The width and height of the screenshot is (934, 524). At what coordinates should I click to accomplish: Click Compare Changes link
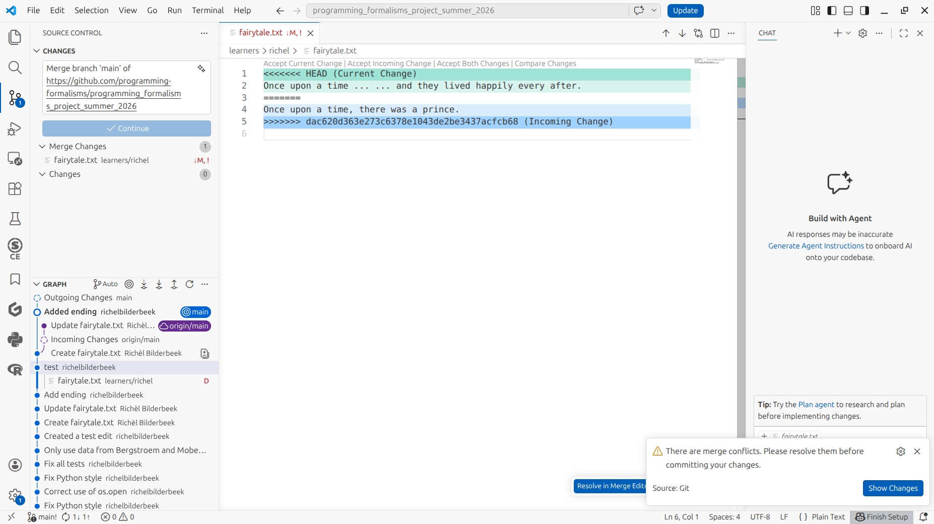click(x=546, y=63)
